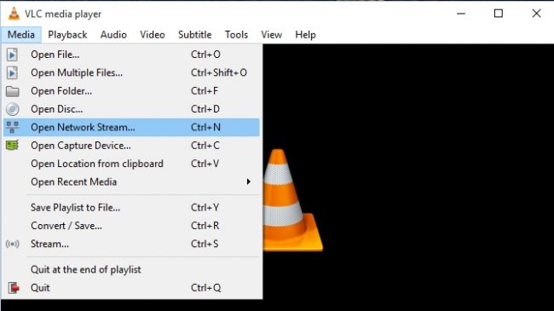
Task: Open the Tools menu
Action: [x=236, y=35]
